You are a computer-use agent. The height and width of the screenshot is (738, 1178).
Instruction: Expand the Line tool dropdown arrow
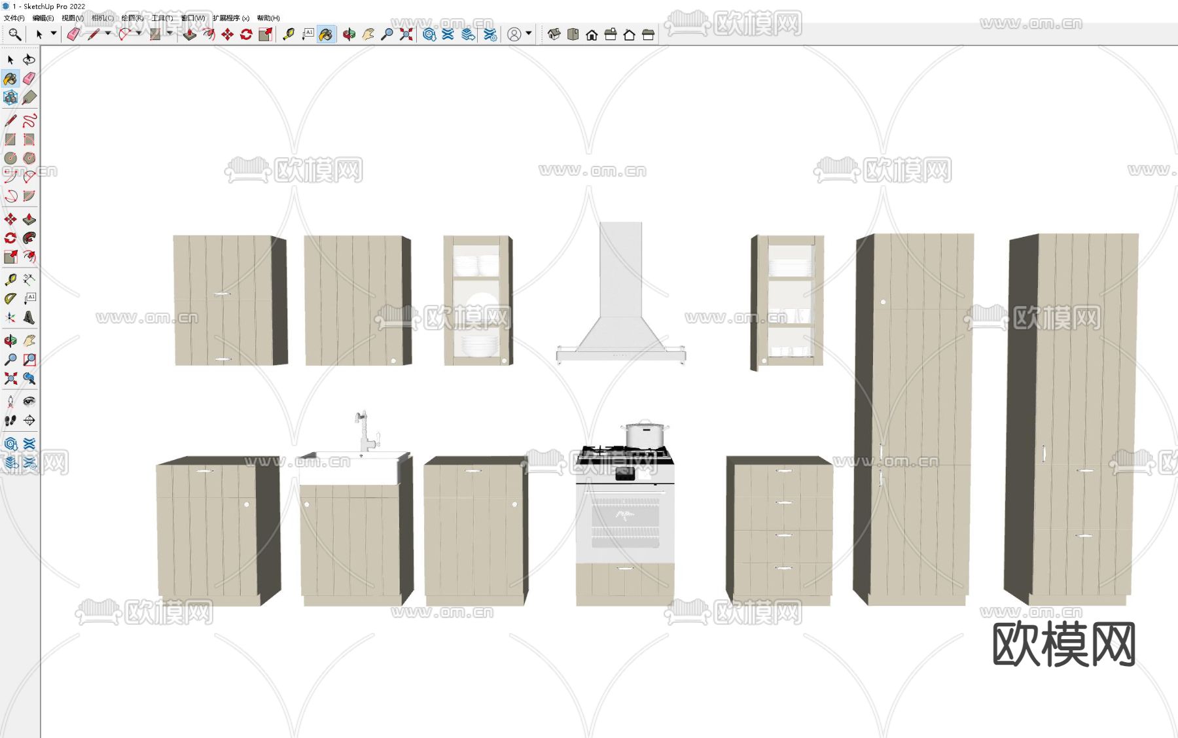(108, 34)
